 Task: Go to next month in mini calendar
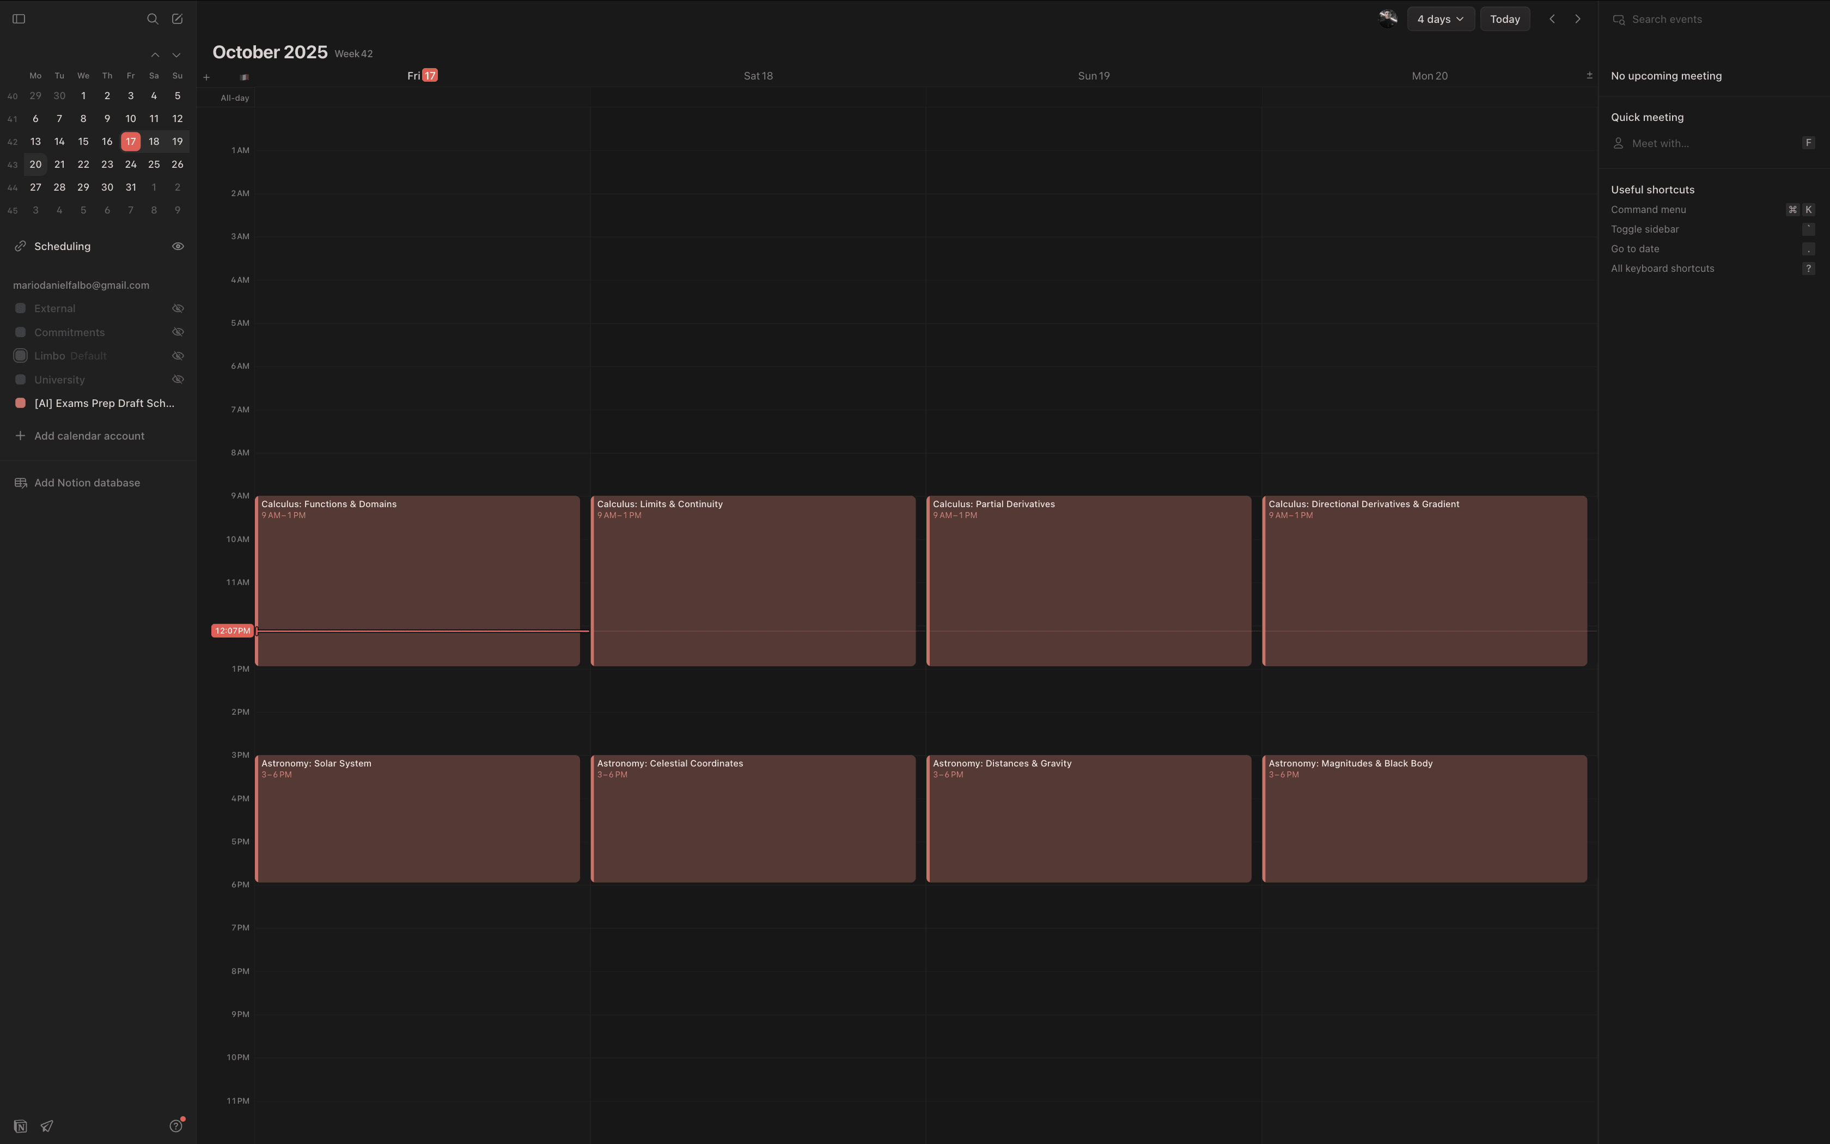click(176, 55)
